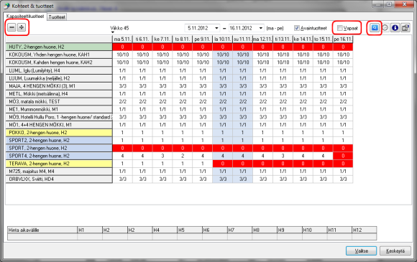Viewport: 417px width, 262px height.
Task: Select row MÖ1, 4+4 HENGEN MÖKKI, M1
Action: point(59,124)
